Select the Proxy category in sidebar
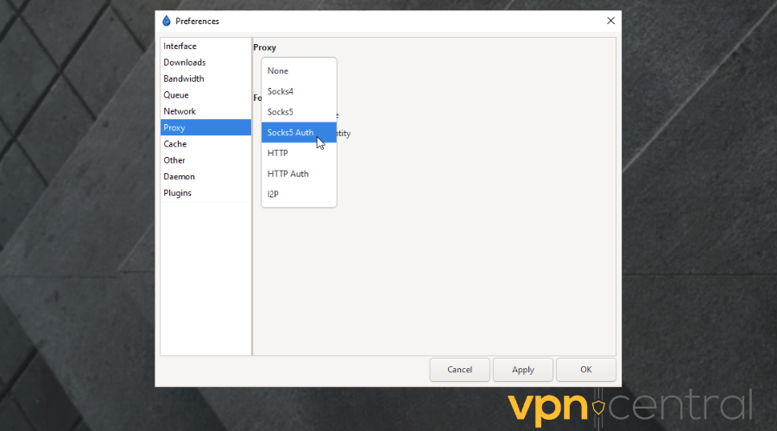The height and width of the screenshot is (431, 777). 174,128
